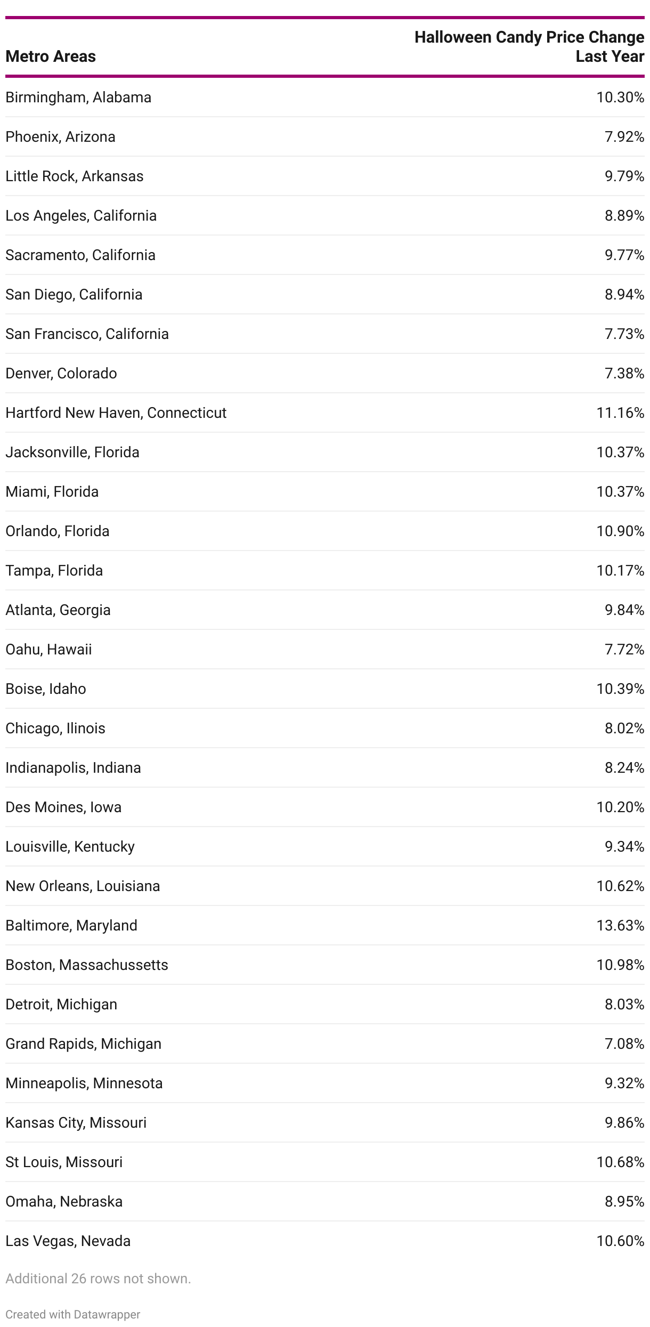Select the Omaha, Nebraska row
Viewport: 650px width, 1327px height.
tap(325, 1202)
